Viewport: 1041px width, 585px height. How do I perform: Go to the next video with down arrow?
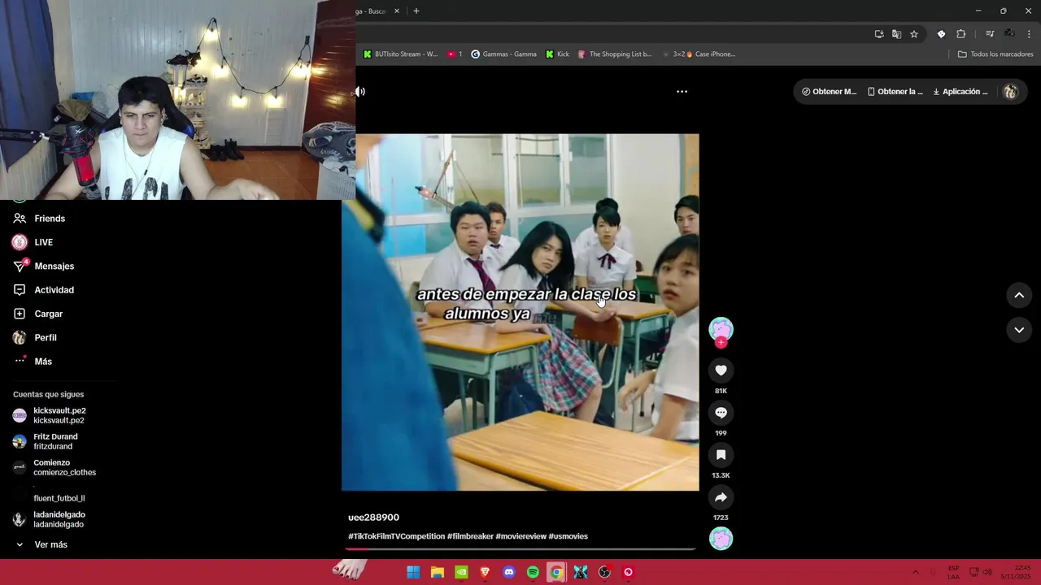tap(1019, 330)
